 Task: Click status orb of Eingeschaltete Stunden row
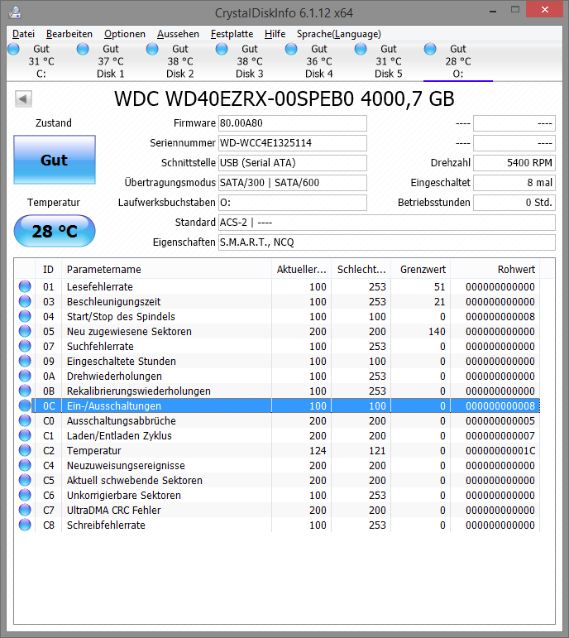25,362
